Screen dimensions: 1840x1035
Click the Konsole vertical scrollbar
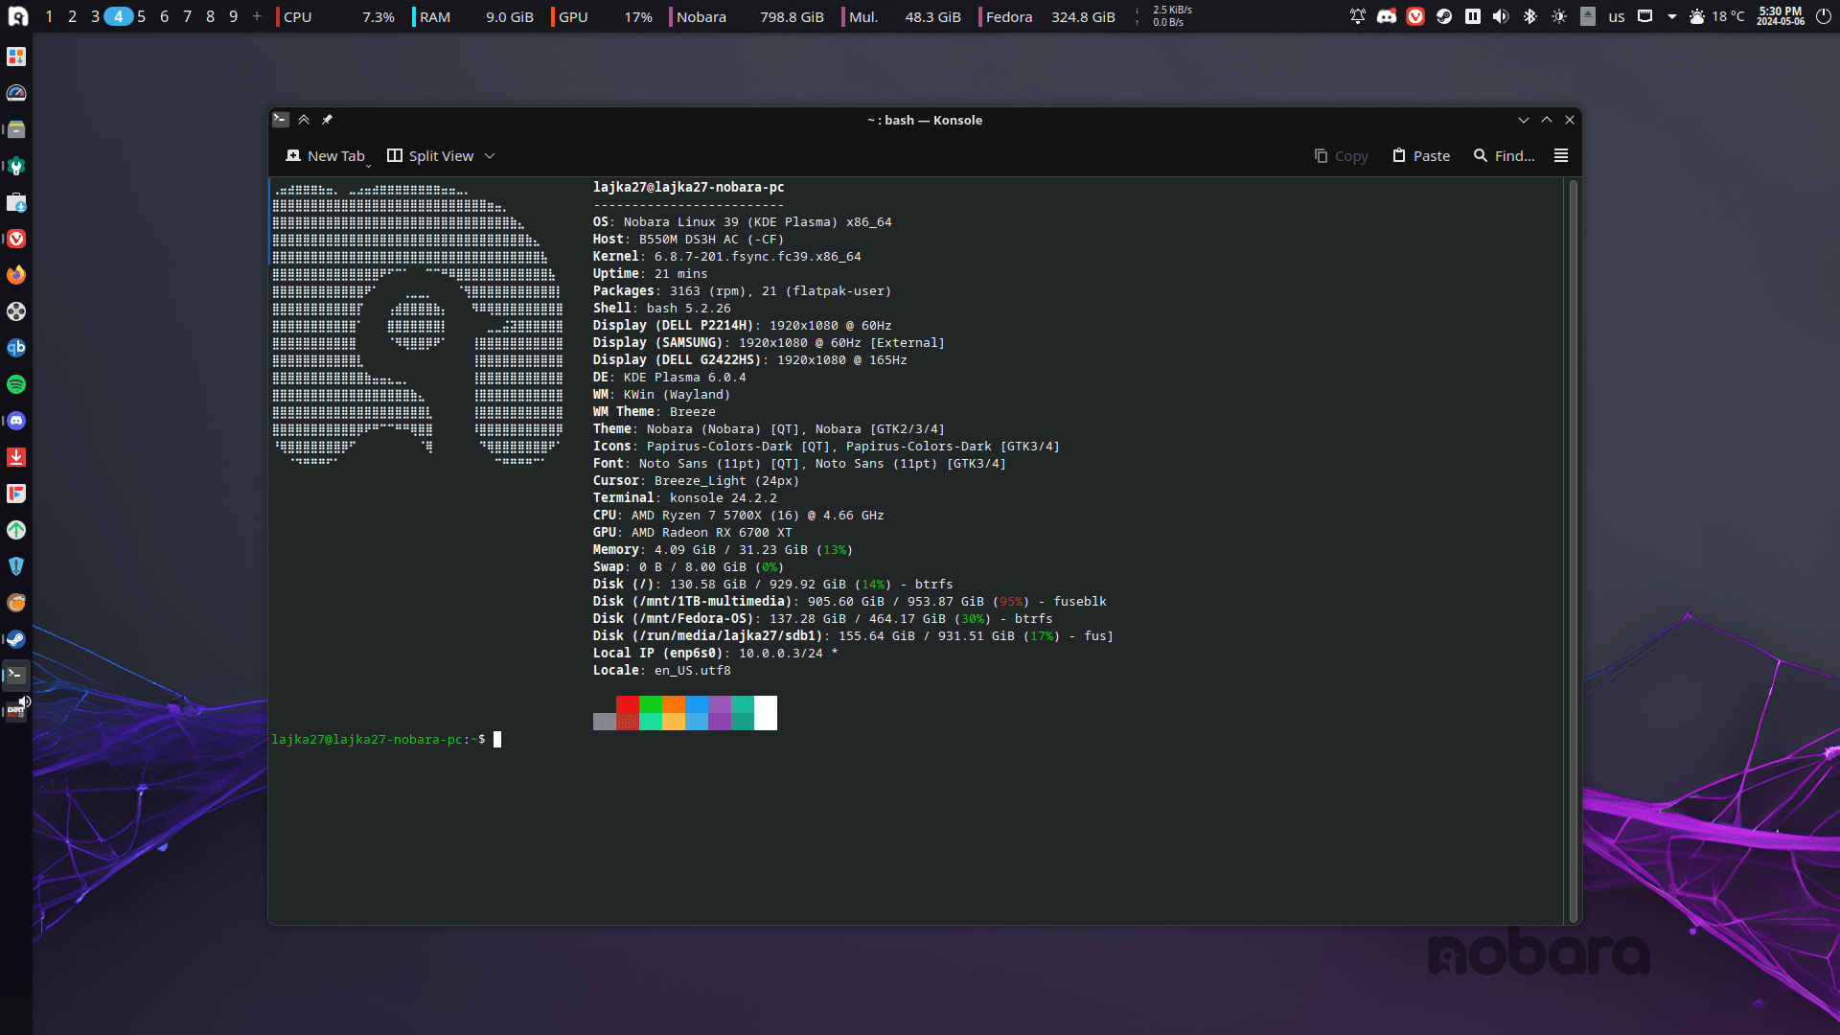(1573, 550)
